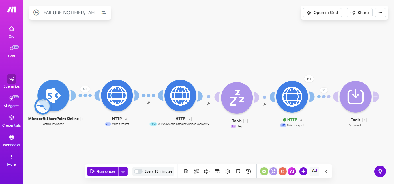Click wrench icon between Sleep and HTTP 4
394x184 pixels.
264,104
